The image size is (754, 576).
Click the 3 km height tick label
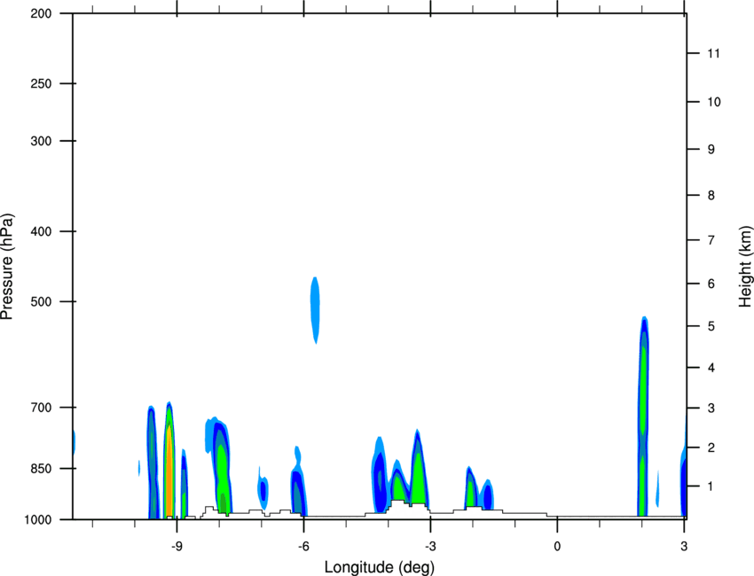pos(711,409)
